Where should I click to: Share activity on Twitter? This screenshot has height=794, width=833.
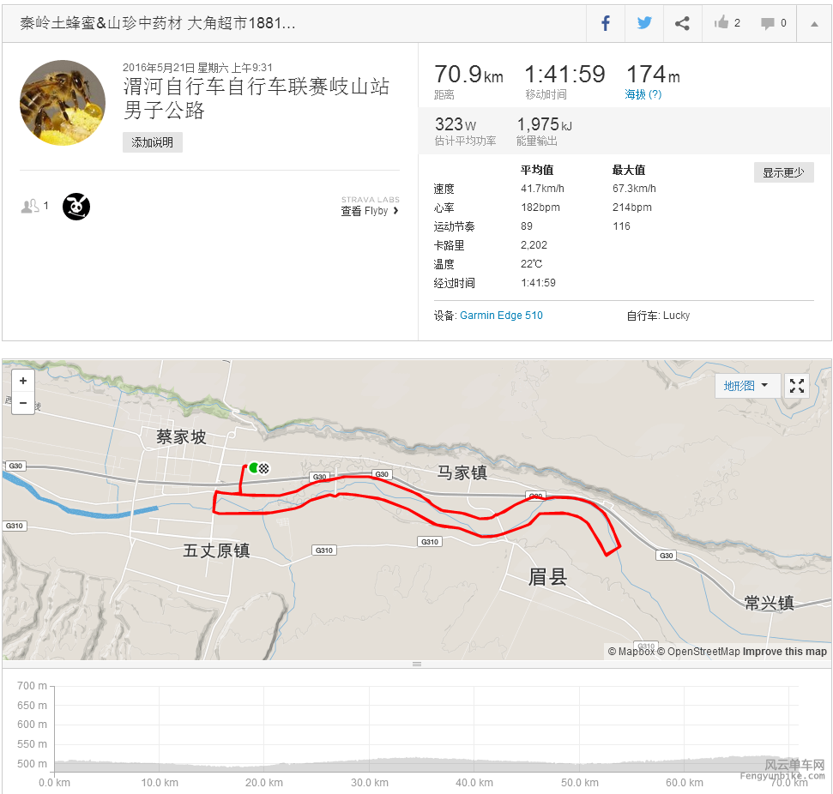(644, 23)
